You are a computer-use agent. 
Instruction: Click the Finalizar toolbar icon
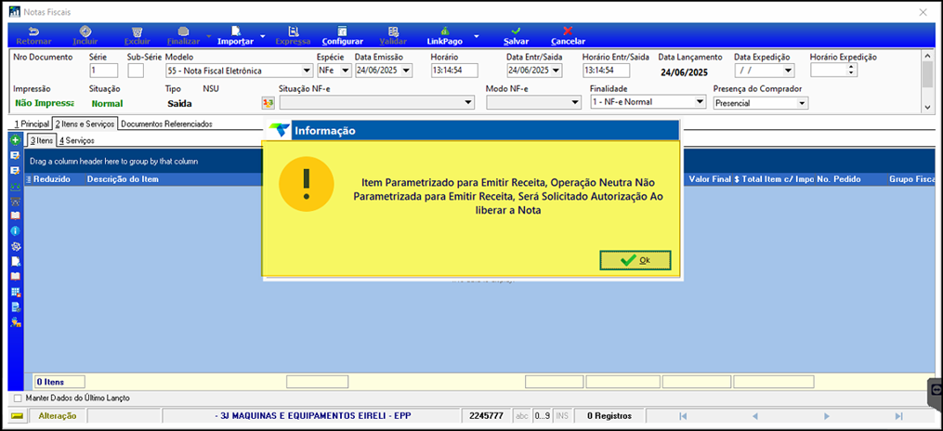pos(184,32)
